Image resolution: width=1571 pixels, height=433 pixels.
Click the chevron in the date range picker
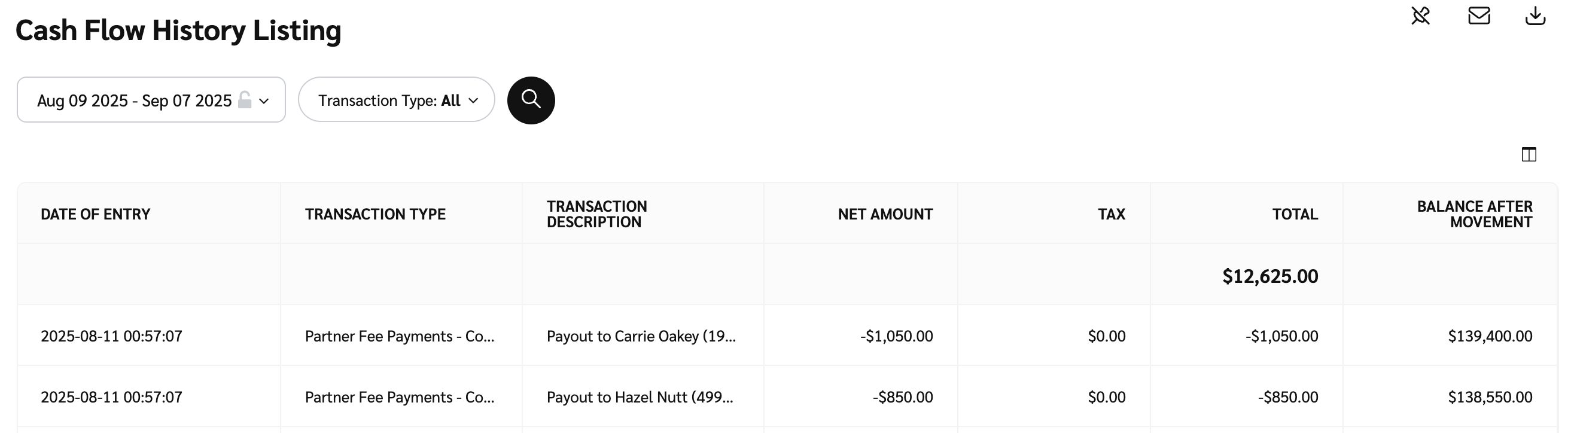coord(264,100)
